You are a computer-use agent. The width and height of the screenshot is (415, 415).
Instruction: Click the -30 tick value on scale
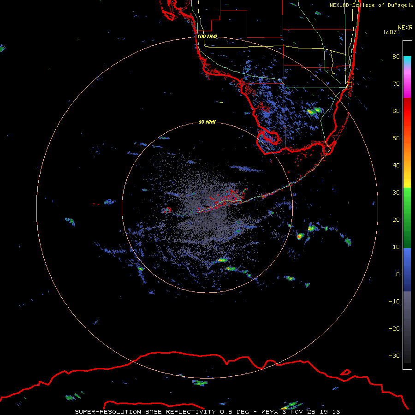(x=394, y=356)
